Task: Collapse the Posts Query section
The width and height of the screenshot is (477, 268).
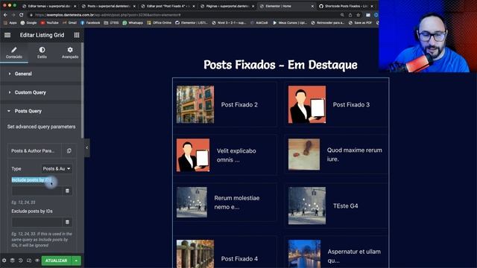Action: click(x=41, y=111)
